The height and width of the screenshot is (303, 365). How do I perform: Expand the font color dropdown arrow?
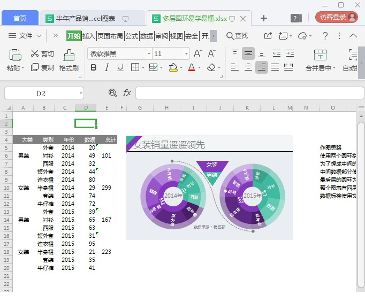pos(199,68)
